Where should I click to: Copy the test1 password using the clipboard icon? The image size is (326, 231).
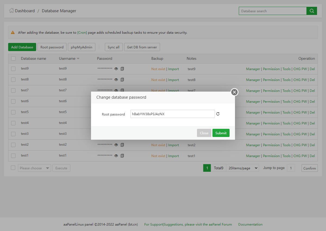coord(122,156)
